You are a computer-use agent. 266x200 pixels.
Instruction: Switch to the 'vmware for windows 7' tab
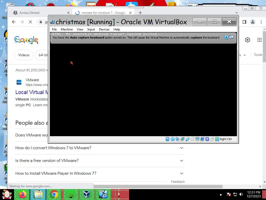(103, 13)
